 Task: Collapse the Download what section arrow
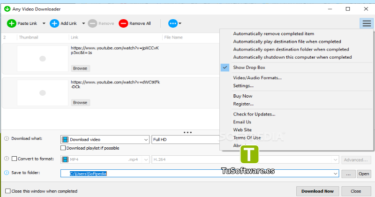coord(7,138)
